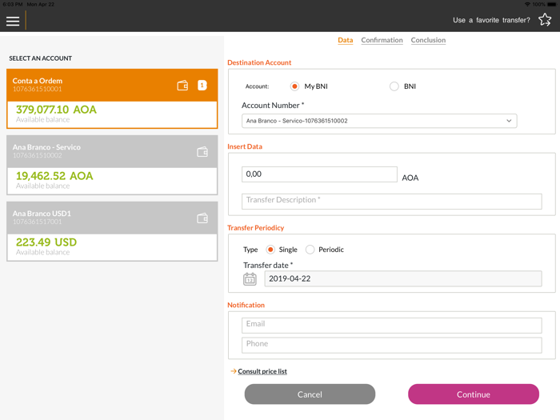Focus the Phone notification field

(x=392, y=345)
